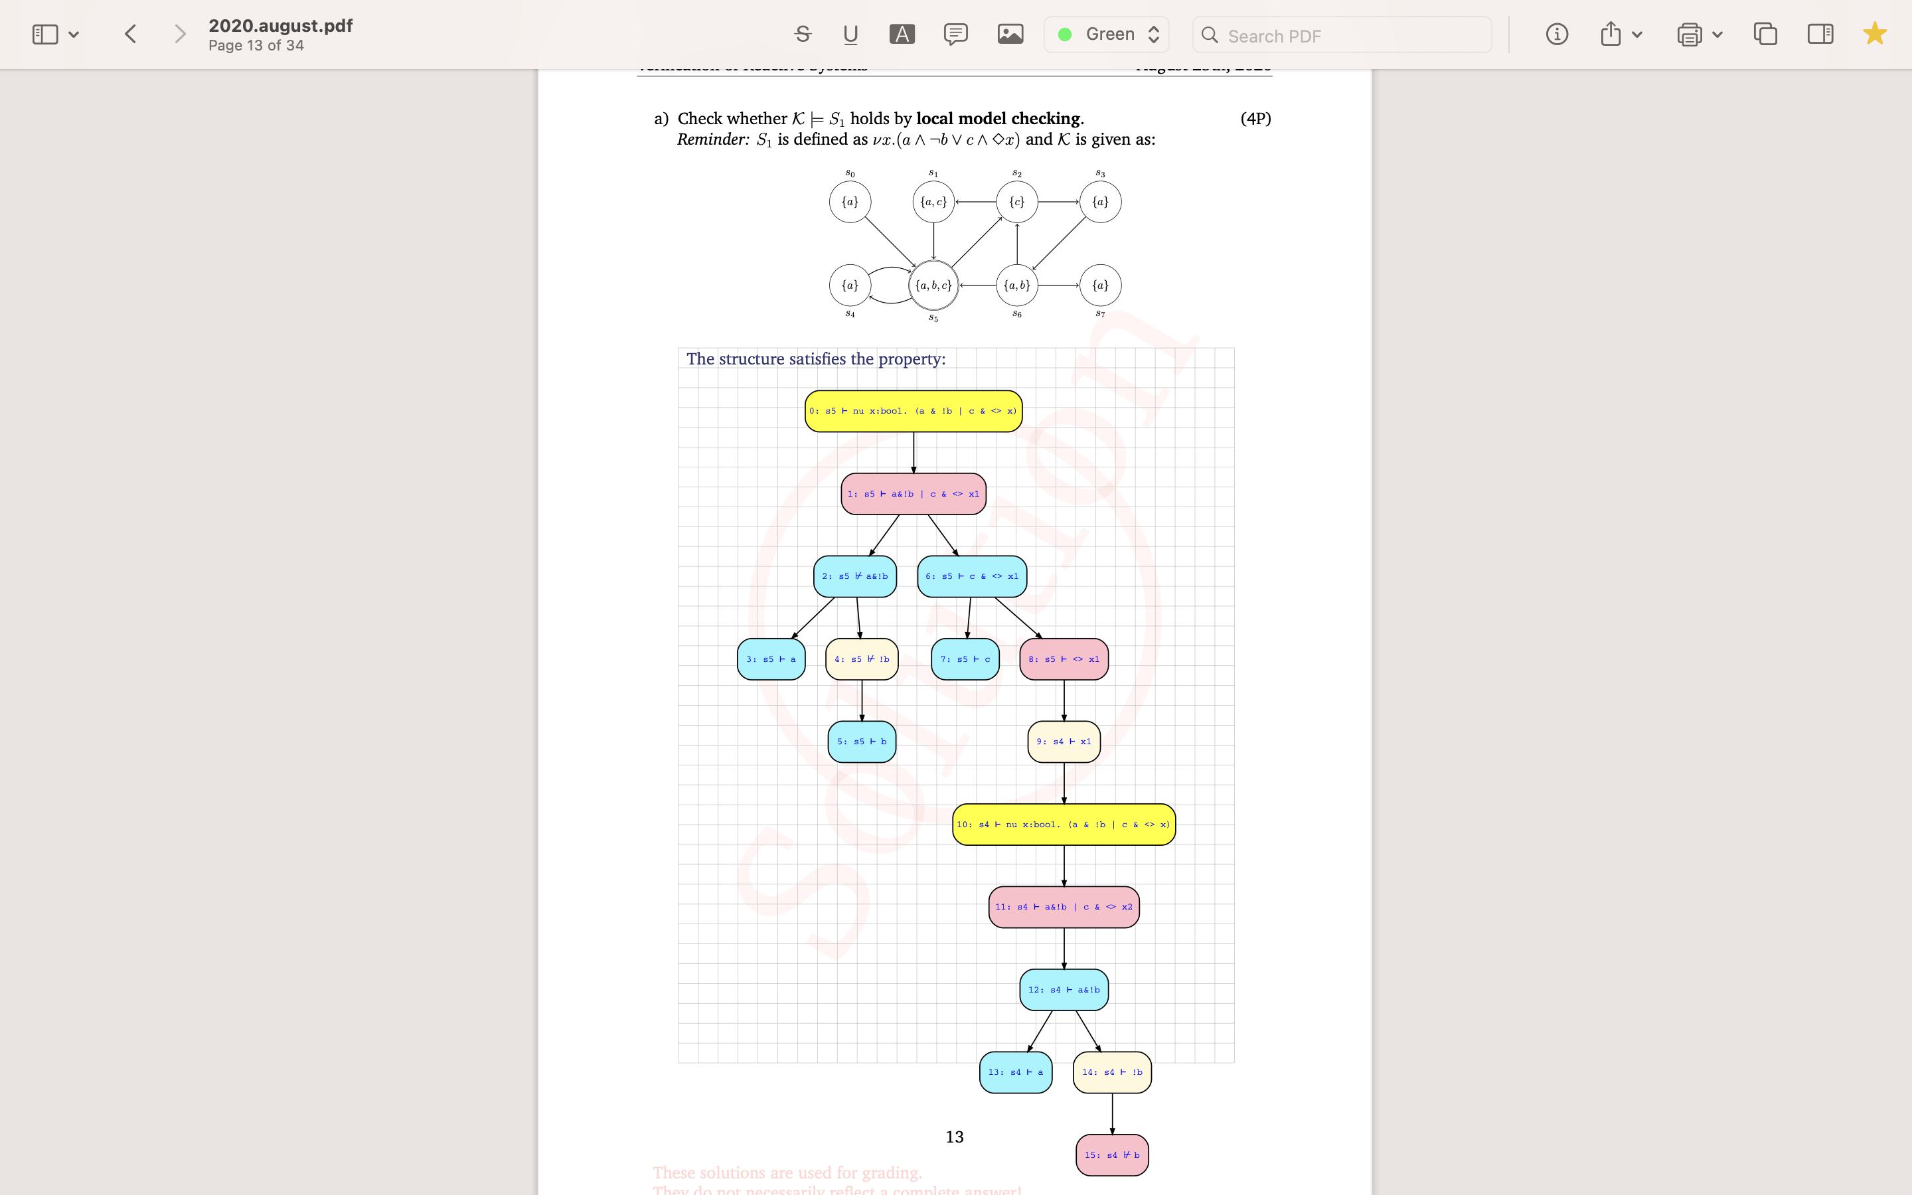The height and width of the screenshot is (1195, 1912).
Task: Expand share options chevron
Action: (x=1637, y=35)
